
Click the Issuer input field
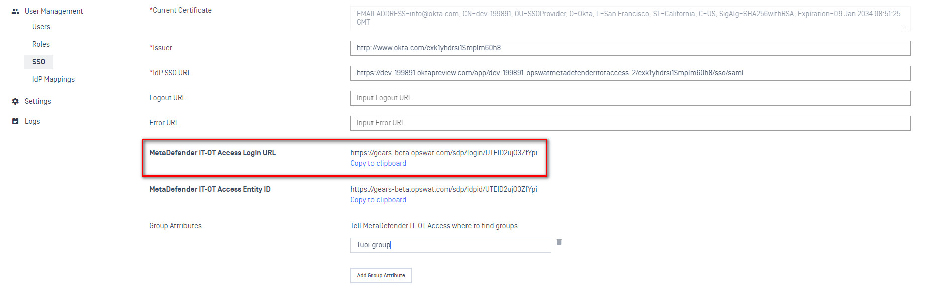point(630,48)
